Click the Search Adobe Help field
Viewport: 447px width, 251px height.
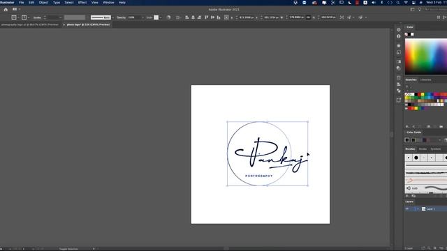point(435,9)
